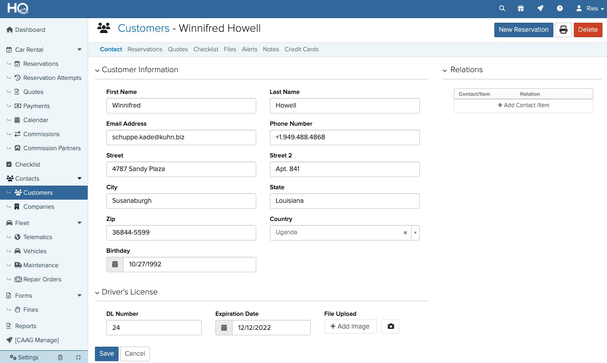The height and width of the screenshot is (363, 607).
Task: Create a New Reservation
Action: tap(523, 29)
